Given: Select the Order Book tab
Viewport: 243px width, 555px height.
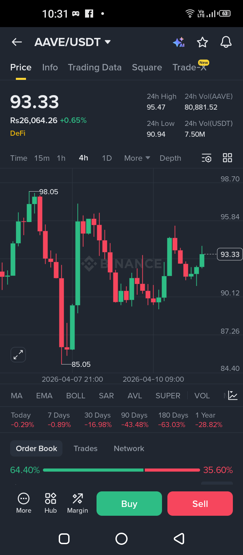Looking at the screenshot, I should 36,448.
